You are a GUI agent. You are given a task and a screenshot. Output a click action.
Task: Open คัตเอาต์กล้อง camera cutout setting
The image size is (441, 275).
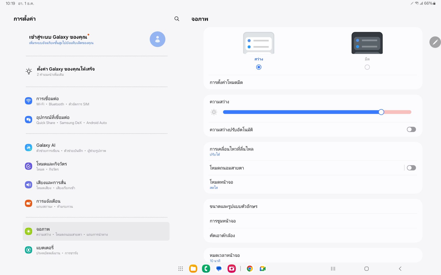point(313,235)
